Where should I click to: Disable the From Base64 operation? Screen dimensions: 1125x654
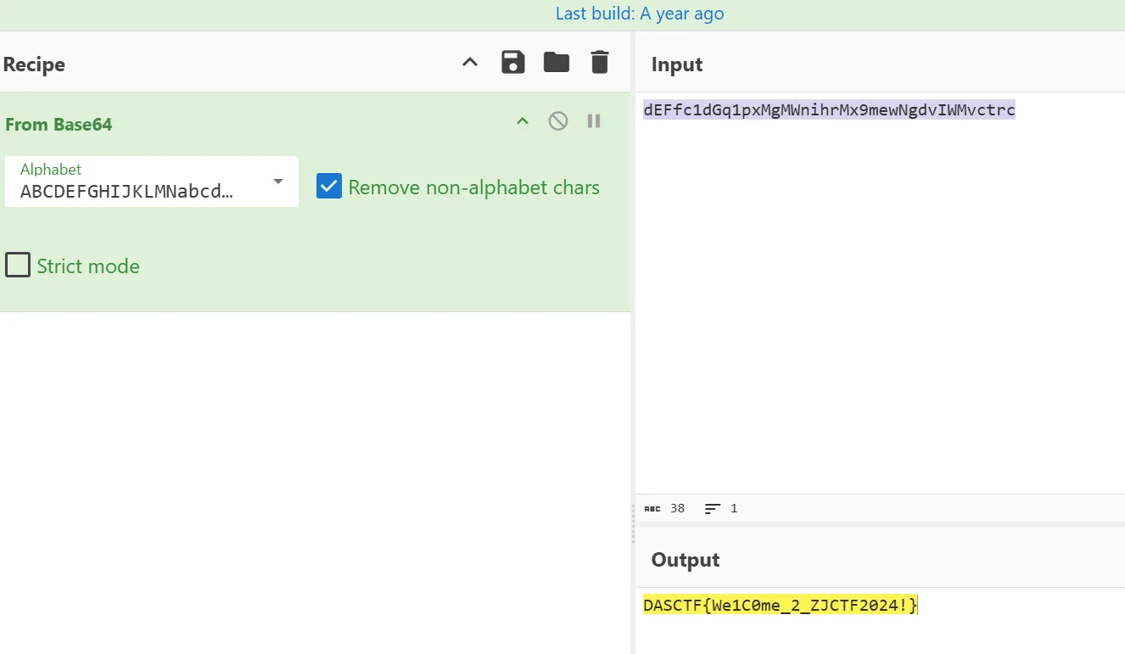(x=557, y=121)
